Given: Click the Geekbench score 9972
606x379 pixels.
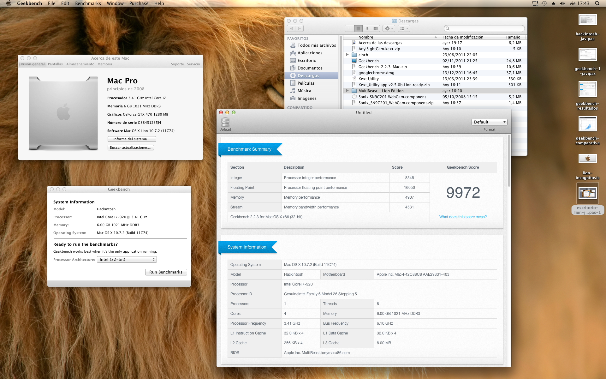Looking at the screenshot, I should click(x=463, y=192).
